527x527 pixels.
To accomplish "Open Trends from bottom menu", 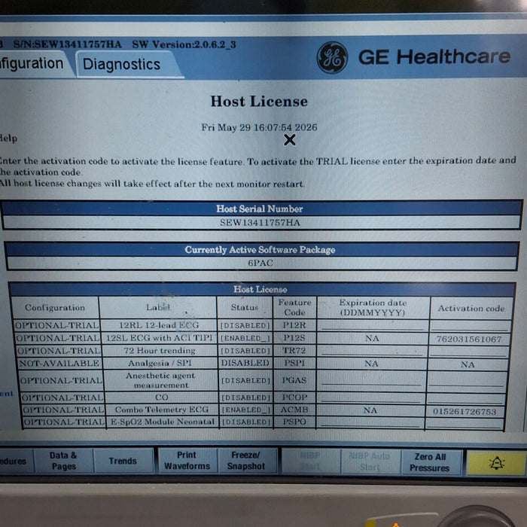I will 123,461.
